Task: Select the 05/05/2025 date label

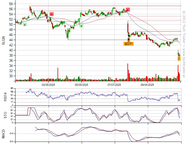Action: click(x=82, y=85)
